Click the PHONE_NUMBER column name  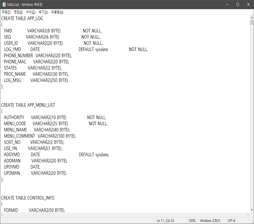tap(18, 56)
